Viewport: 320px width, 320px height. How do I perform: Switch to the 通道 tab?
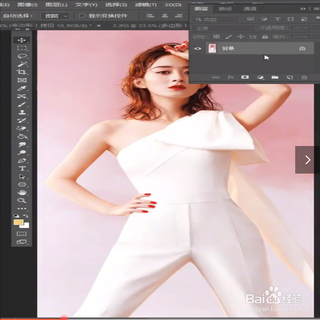click(x=250, y=9)
